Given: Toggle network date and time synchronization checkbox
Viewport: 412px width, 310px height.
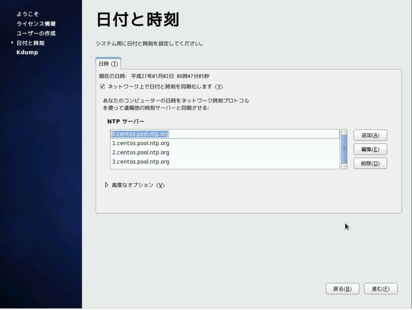Looking at the screenshot, I should (x=102, y=87).
